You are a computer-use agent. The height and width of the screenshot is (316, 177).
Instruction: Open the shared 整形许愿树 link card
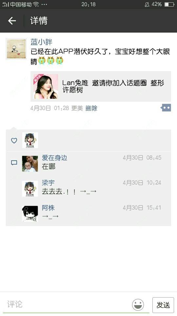pyautogui.click(x=101, y=86)
